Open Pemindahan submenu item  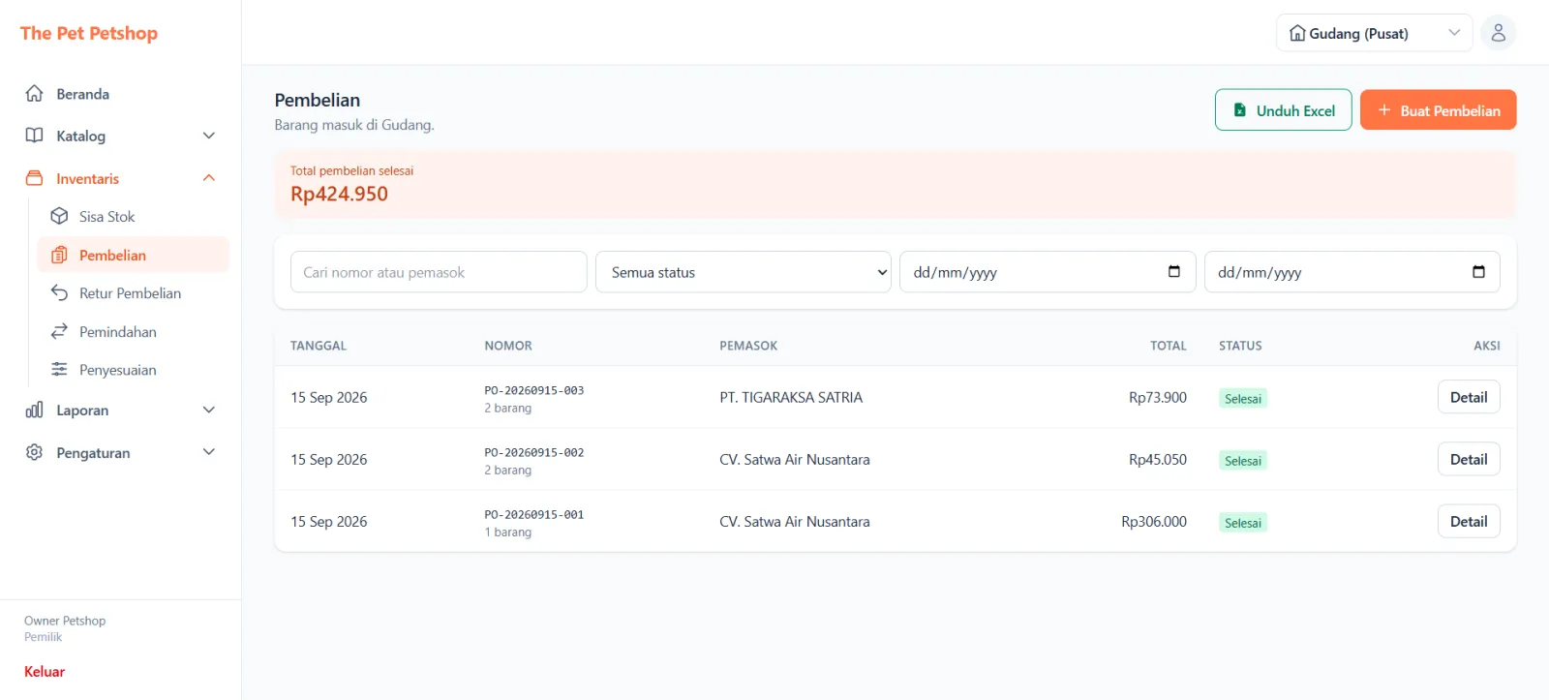133,331
